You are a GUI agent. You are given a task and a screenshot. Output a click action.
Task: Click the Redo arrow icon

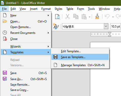tap(118, 16)
